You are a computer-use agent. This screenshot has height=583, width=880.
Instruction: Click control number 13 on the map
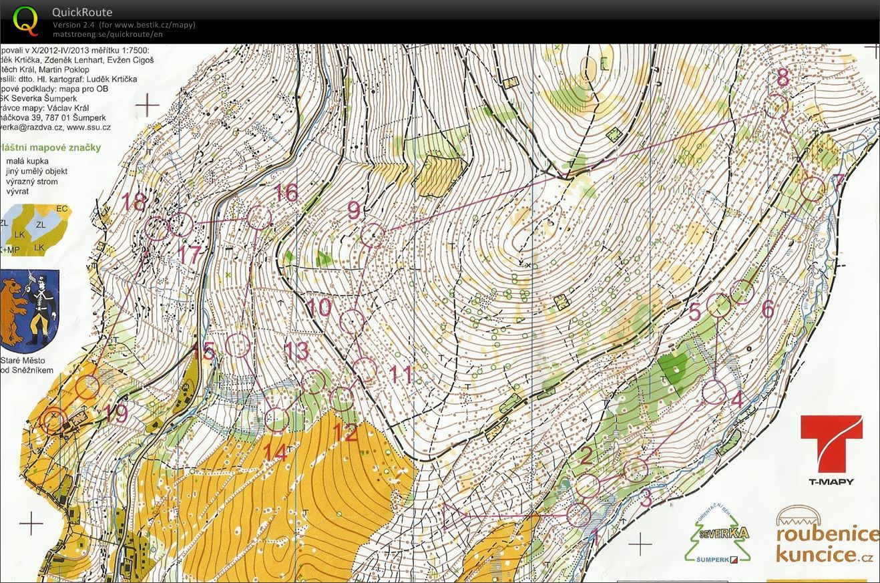point(296,351)
